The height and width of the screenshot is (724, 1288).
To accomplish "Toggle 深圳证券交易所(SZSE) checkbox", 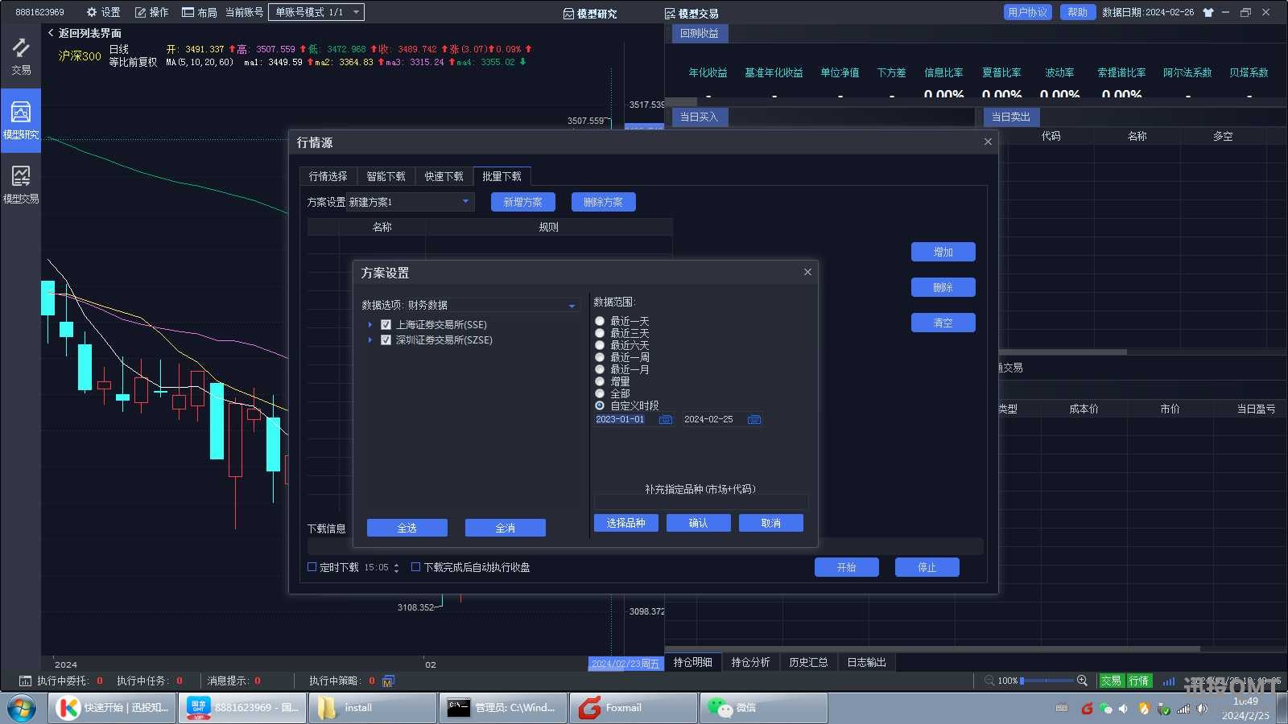I will [x=386, y=340].
